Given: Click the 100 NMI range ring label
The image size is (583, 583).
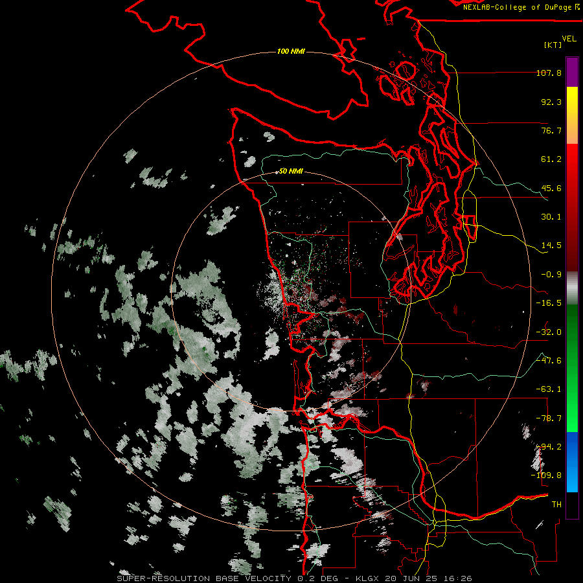Looking at the screenshot, I should (291, 51).
